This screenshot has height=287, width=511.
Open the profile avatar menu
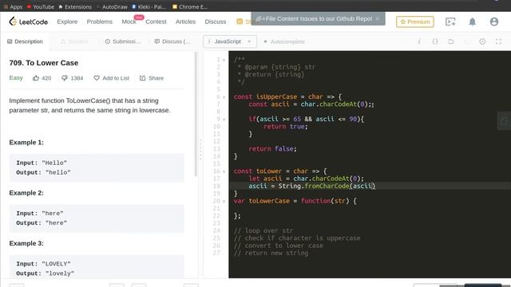494,22
